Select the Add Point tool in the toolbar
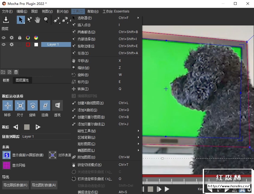The image size is (254, 194). (x=29, y=20)
